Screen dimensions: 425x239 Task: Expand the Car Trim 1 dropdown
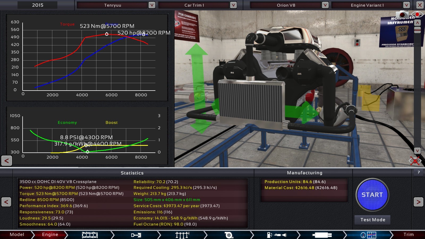coord(233,5)
